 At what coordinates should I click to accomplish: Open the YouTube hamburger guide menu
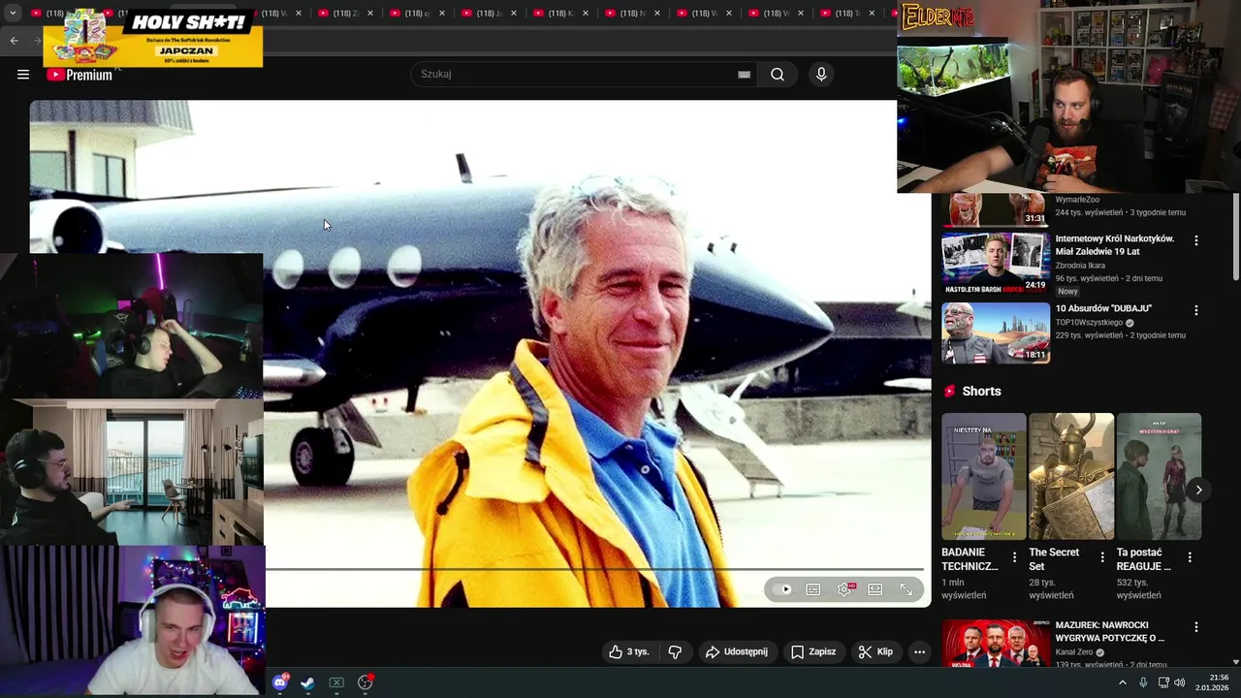coord(23,75)
